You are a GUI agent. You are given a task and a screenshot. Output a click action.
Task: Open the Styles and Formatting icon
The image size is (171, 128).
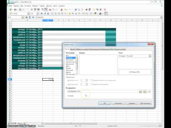tap(11, 14)
